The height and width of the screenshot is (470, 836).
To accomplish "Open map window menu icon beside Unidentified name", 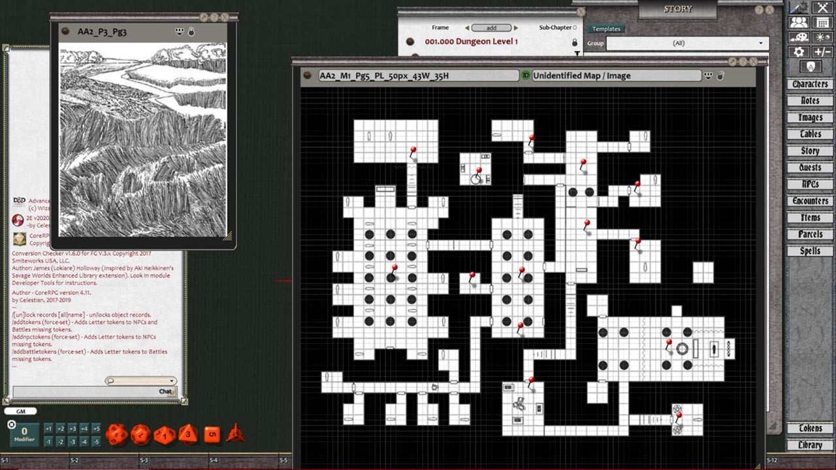I will coord(708,76).
